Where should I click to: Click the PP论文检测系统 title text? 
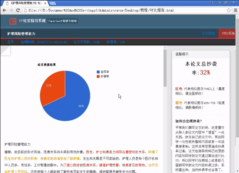pyautogui.click(x=32, y=21)
